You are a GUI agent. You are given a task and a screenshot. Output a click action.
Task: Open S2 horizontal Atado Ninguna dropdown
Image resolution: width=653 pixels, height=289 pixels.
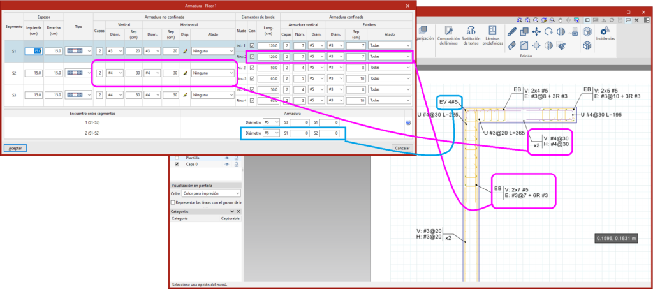coord(213,73)
